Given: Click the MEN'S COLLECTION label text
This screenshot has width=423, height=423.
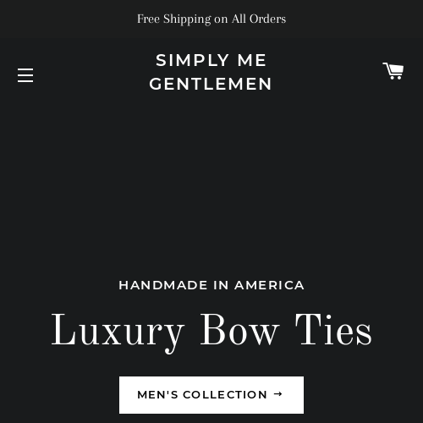Looking at the screenshot, I should coord(202,395).
